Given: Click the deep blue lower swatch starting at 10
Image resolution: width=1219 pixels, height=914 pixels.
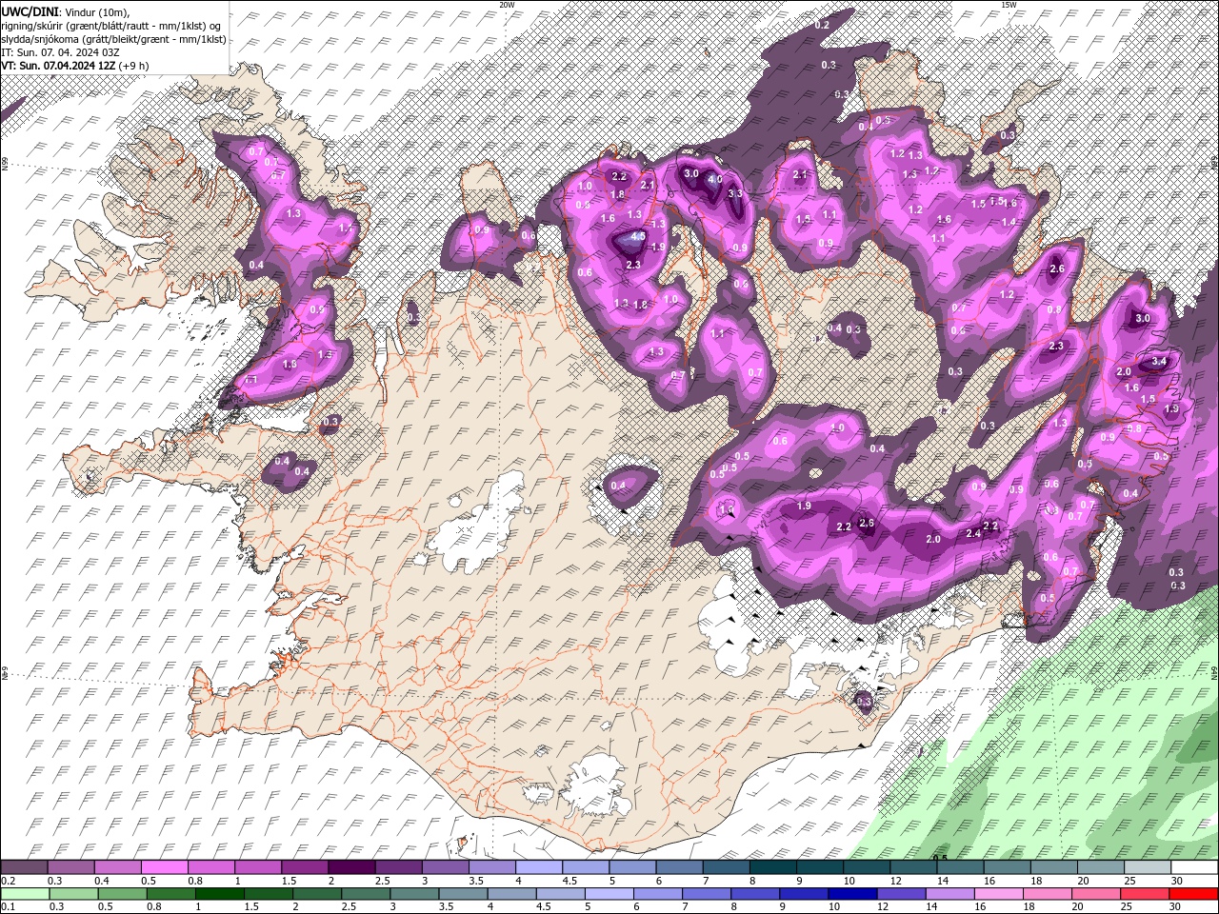Looking at the screenshot, I should click(x=851, y=894).
